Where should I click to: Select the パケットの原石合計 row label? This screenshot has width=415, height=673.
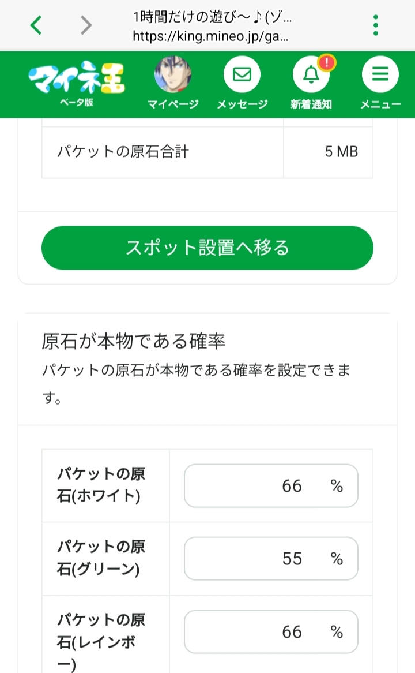pyautogui.click(x=123, y=152)
